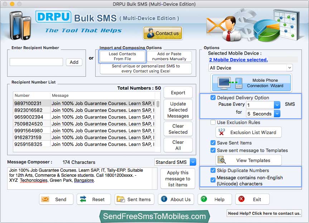Click the Sent Items button label
Screen dimensions: 309x223
[139, 199]
